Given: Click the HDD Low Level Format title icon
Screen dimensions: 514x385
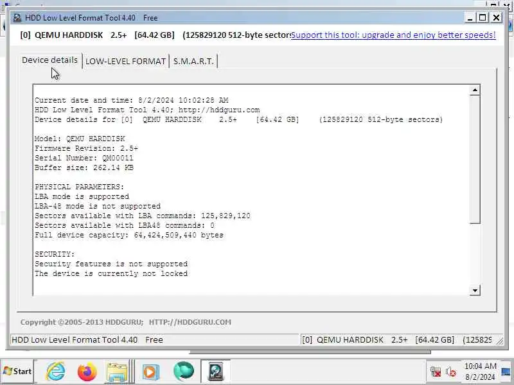Looking at the screenshot, I should 17,18.
